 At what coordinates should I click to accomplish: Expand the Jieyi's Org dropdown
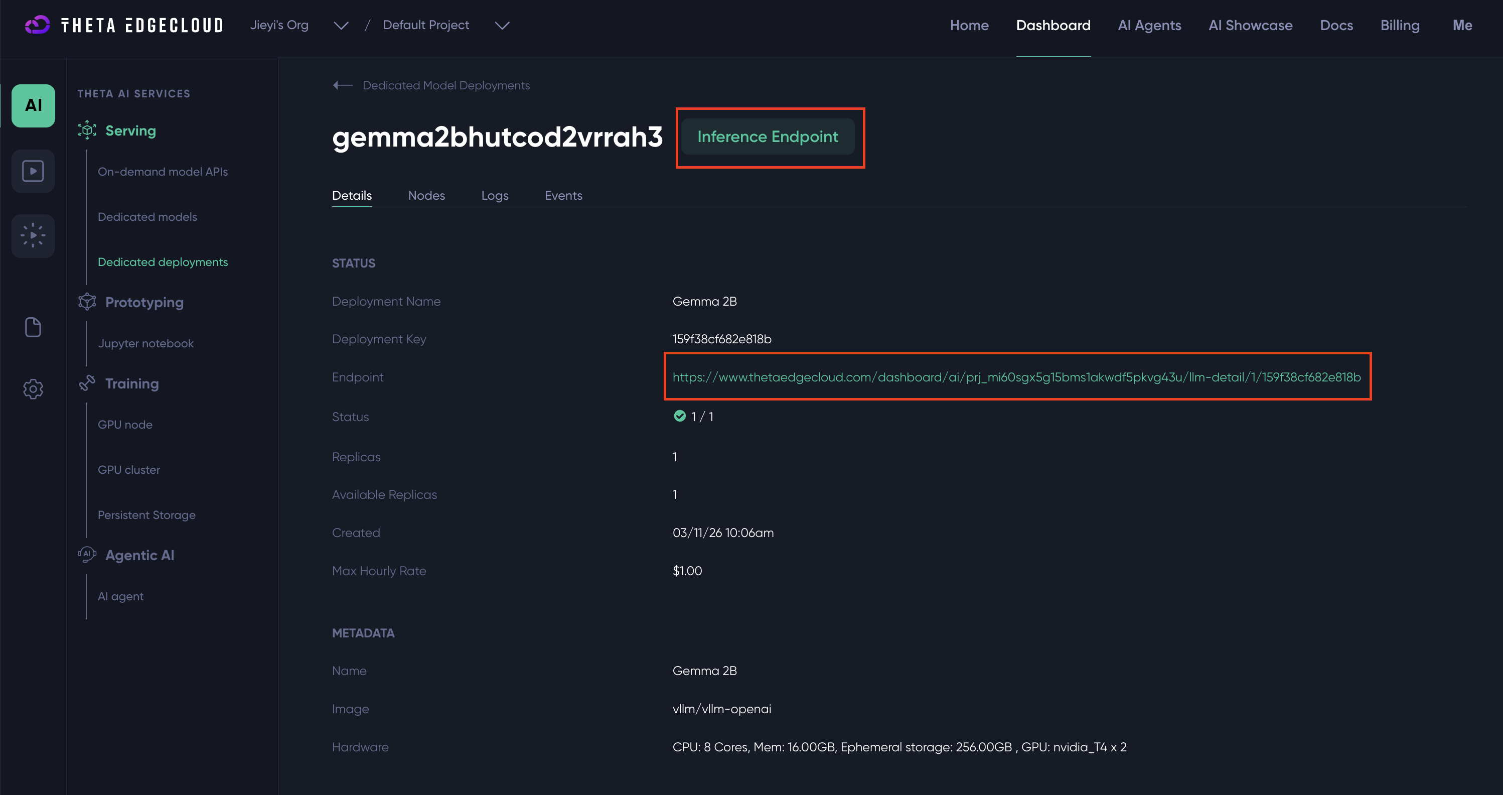coord(341,25)
